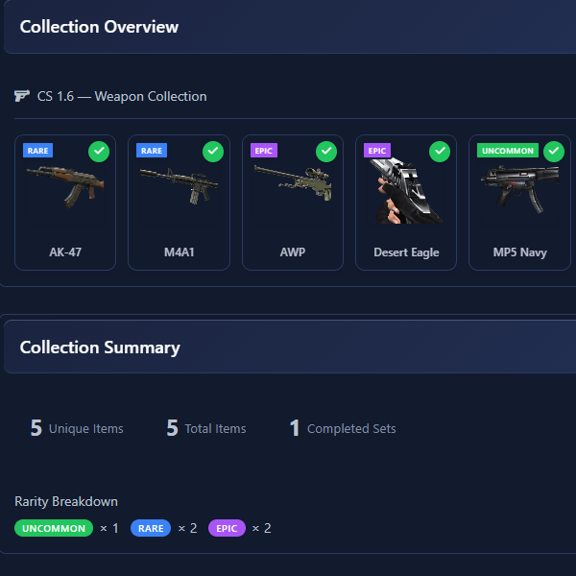This screenshot has width=576, height=576.
Task: Click the pistol icon beside CS 1.6 heading
Action: click(x=22, y=96)
